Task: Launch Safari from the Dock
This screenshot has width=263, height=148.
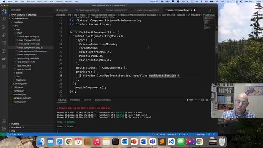Action: 60,141
